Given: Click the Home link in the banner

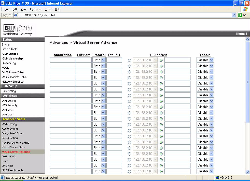Looking at the screenshot, I should [x=241, y=34].
